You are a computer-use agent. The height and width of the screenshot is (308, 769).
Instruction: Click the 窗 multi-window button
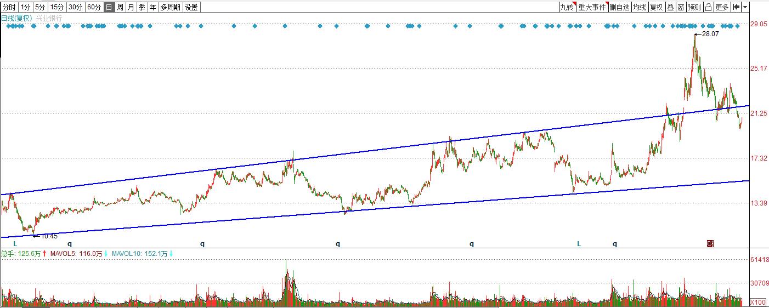click(681, 7)
